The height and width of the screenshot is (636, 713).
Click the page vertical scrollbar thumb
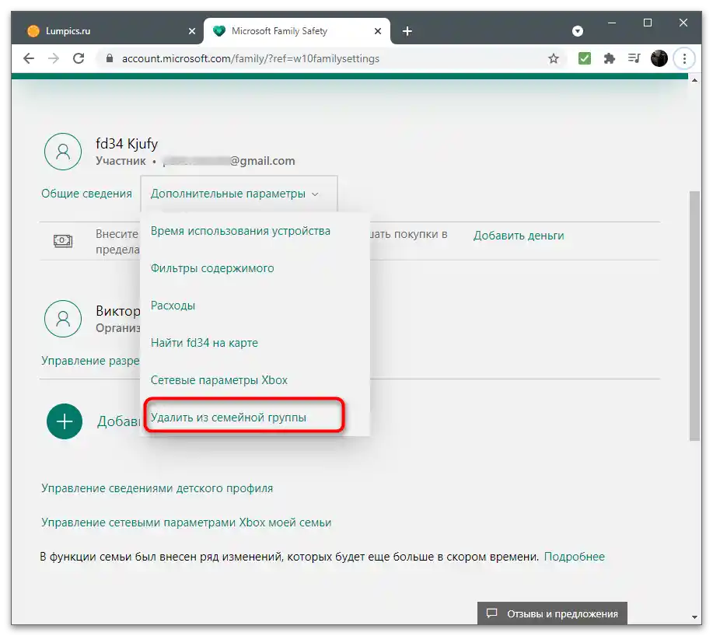point(694,316)
